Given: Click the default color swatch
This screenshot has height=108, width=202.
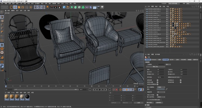Looking at the screenshot, I should pos(161,89).
